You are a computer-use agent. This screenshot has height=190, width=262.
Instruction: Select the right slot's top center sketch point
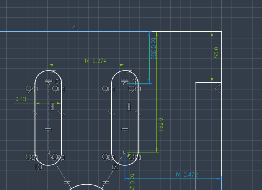pos(125,84)
